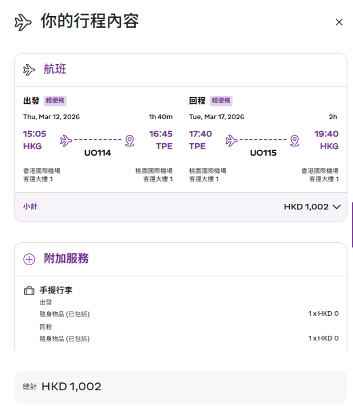The height and width of the screenshot is (419, 353).
Task: Click flight number UO114
Action: 98,153
